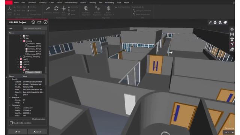
Task: Collapse the Analytical properties group
Action: tap(10, 97)
